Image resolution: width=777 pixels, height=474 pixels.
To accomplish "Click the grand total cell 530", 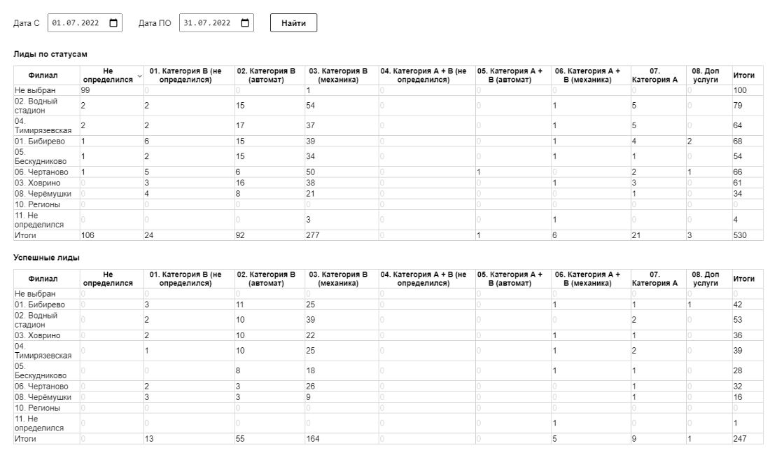I will click(x=740, y=235).
